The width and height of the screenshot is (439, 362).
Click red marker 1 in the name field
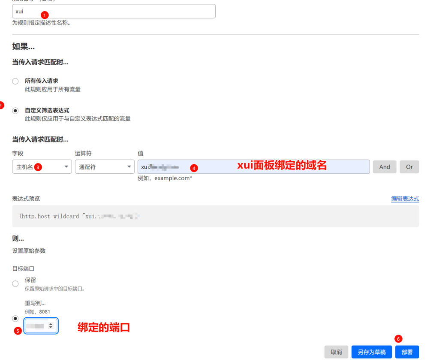(45, 15)
